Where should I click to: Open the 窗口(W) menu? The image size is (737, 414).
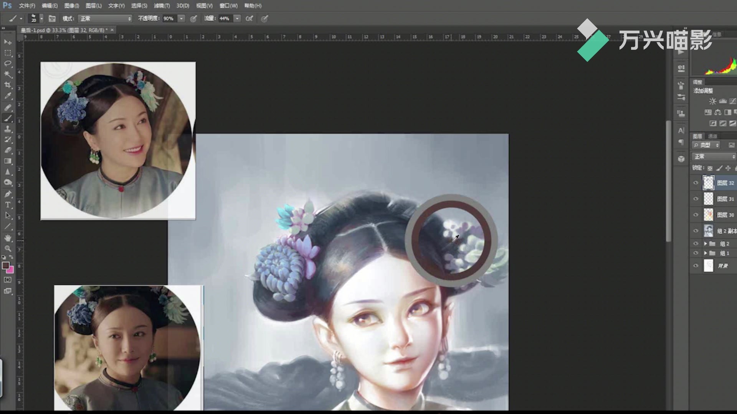(229, 6)
